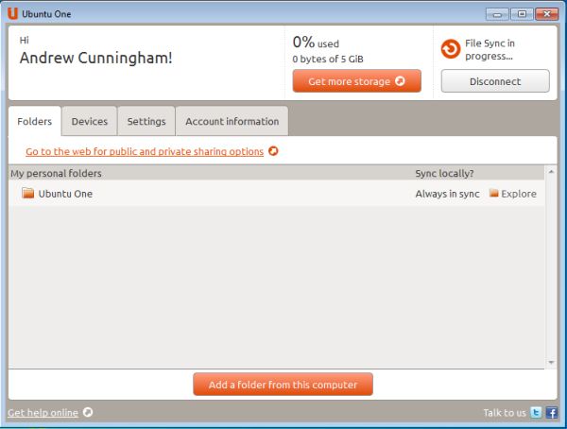Click the external-link icon beside sharing options link
This screenshot has width=567, height=429.
coord(273,151)
